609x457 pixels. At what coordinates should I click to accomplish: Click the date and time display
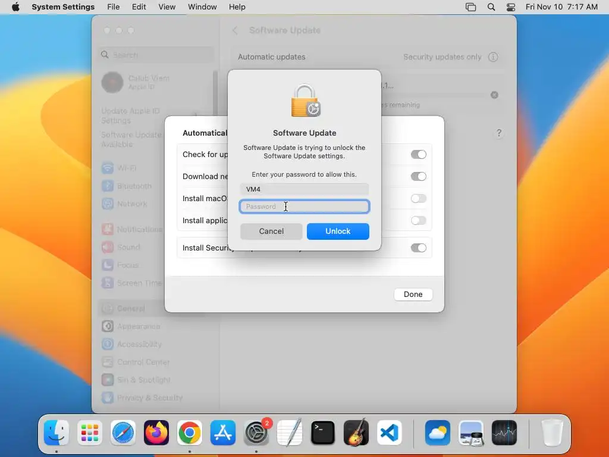(561, 7)
